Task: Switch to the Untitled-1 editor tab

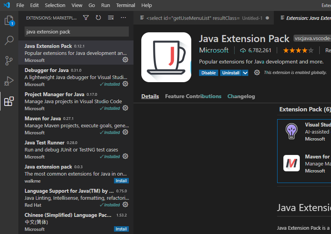Action: click(204, 18)
